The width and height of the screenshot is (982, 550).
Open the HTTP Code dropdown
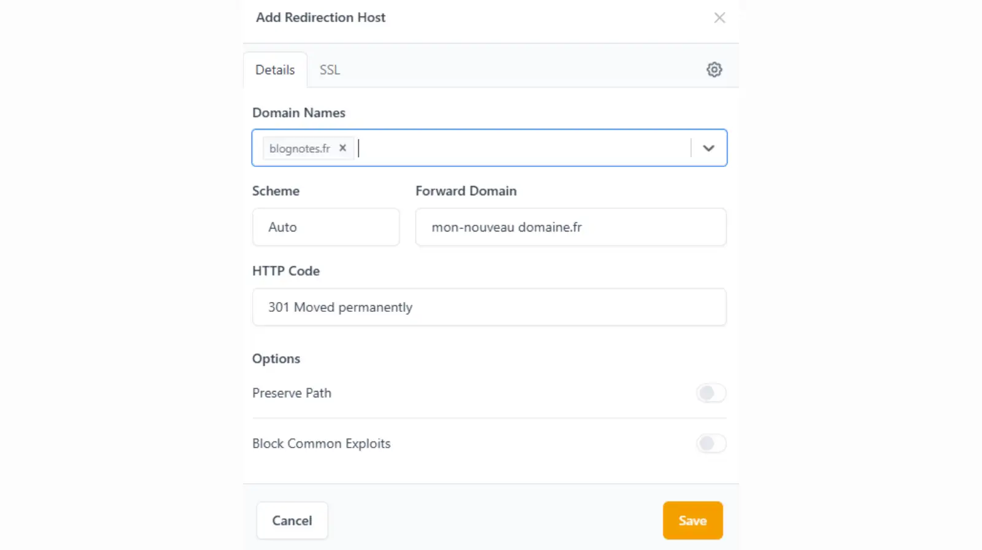coord(489,307)
